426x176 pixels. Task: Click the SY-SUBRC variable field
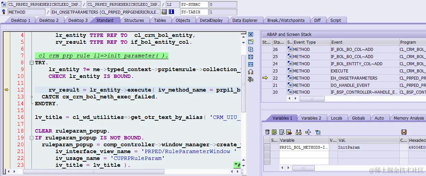(194, 4)
